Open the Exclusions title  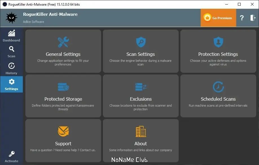point(141,99)
